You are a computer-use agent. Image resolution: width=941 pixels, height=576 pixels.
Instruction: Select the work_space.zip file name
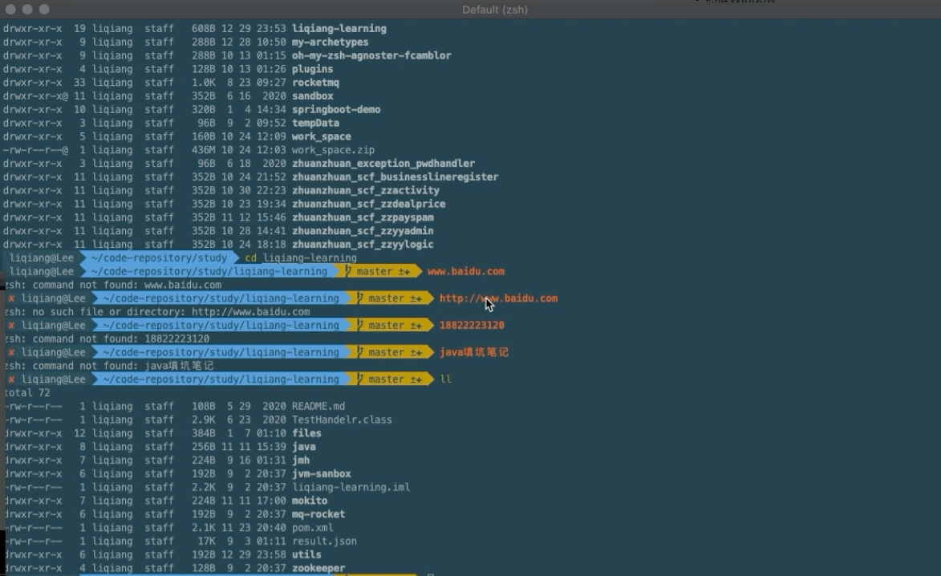333,150
